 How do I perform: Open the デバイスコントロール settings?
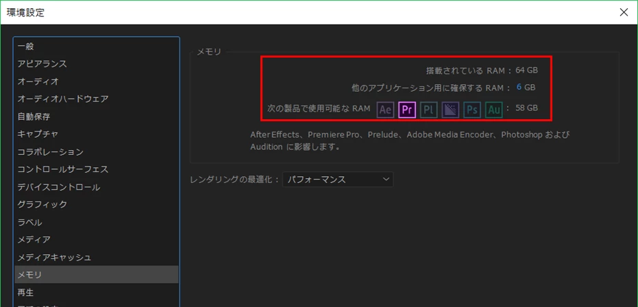tap(97, 187)
